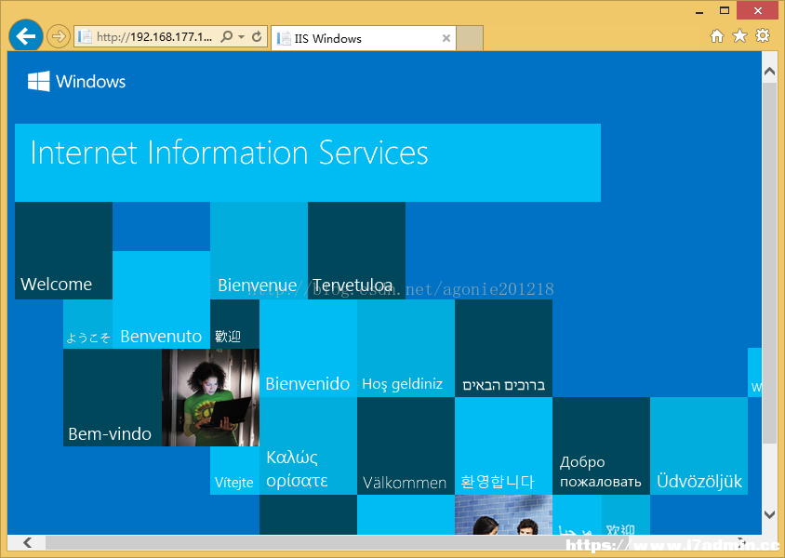This screenshot has width=785, height=558.
Task: Open the favorites star
Action: click(739, 36)
